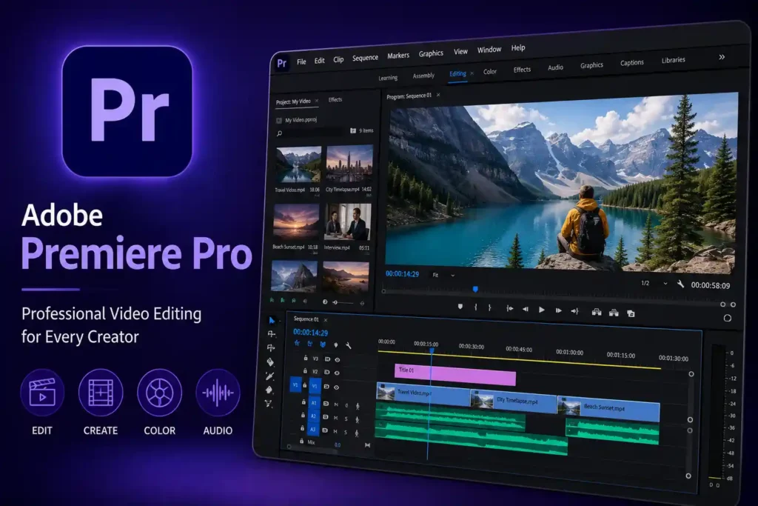The width and height of the screenshot is (758, 506).
Task: Open the Libraries workspace tab
Action: pos(673,60)
